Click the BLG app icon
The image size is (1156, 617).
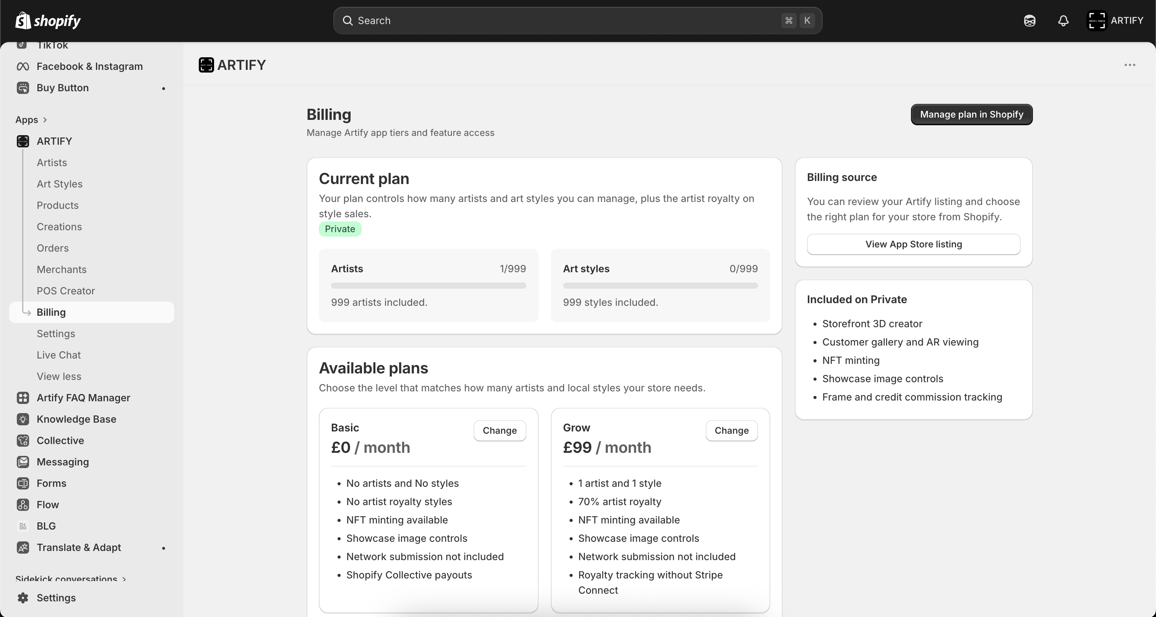point(23,526)
